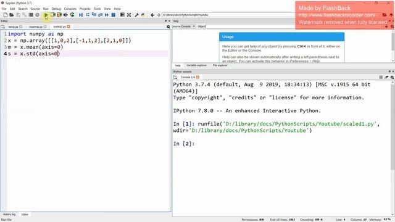
Task: Open the Help menu in menu bar
Action: [117, 9]
